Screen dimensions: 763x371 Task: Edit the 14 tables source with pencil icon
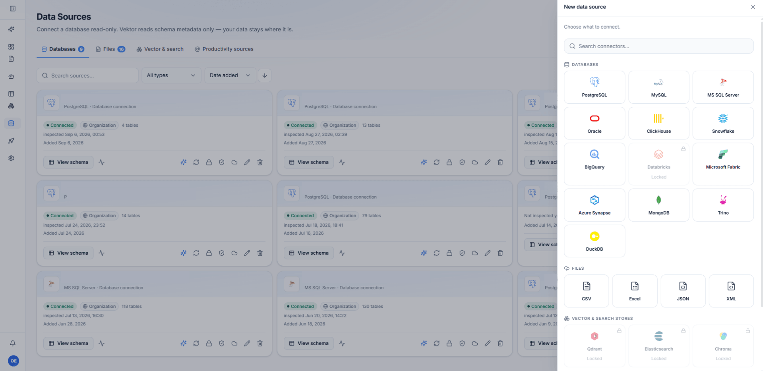247,253
